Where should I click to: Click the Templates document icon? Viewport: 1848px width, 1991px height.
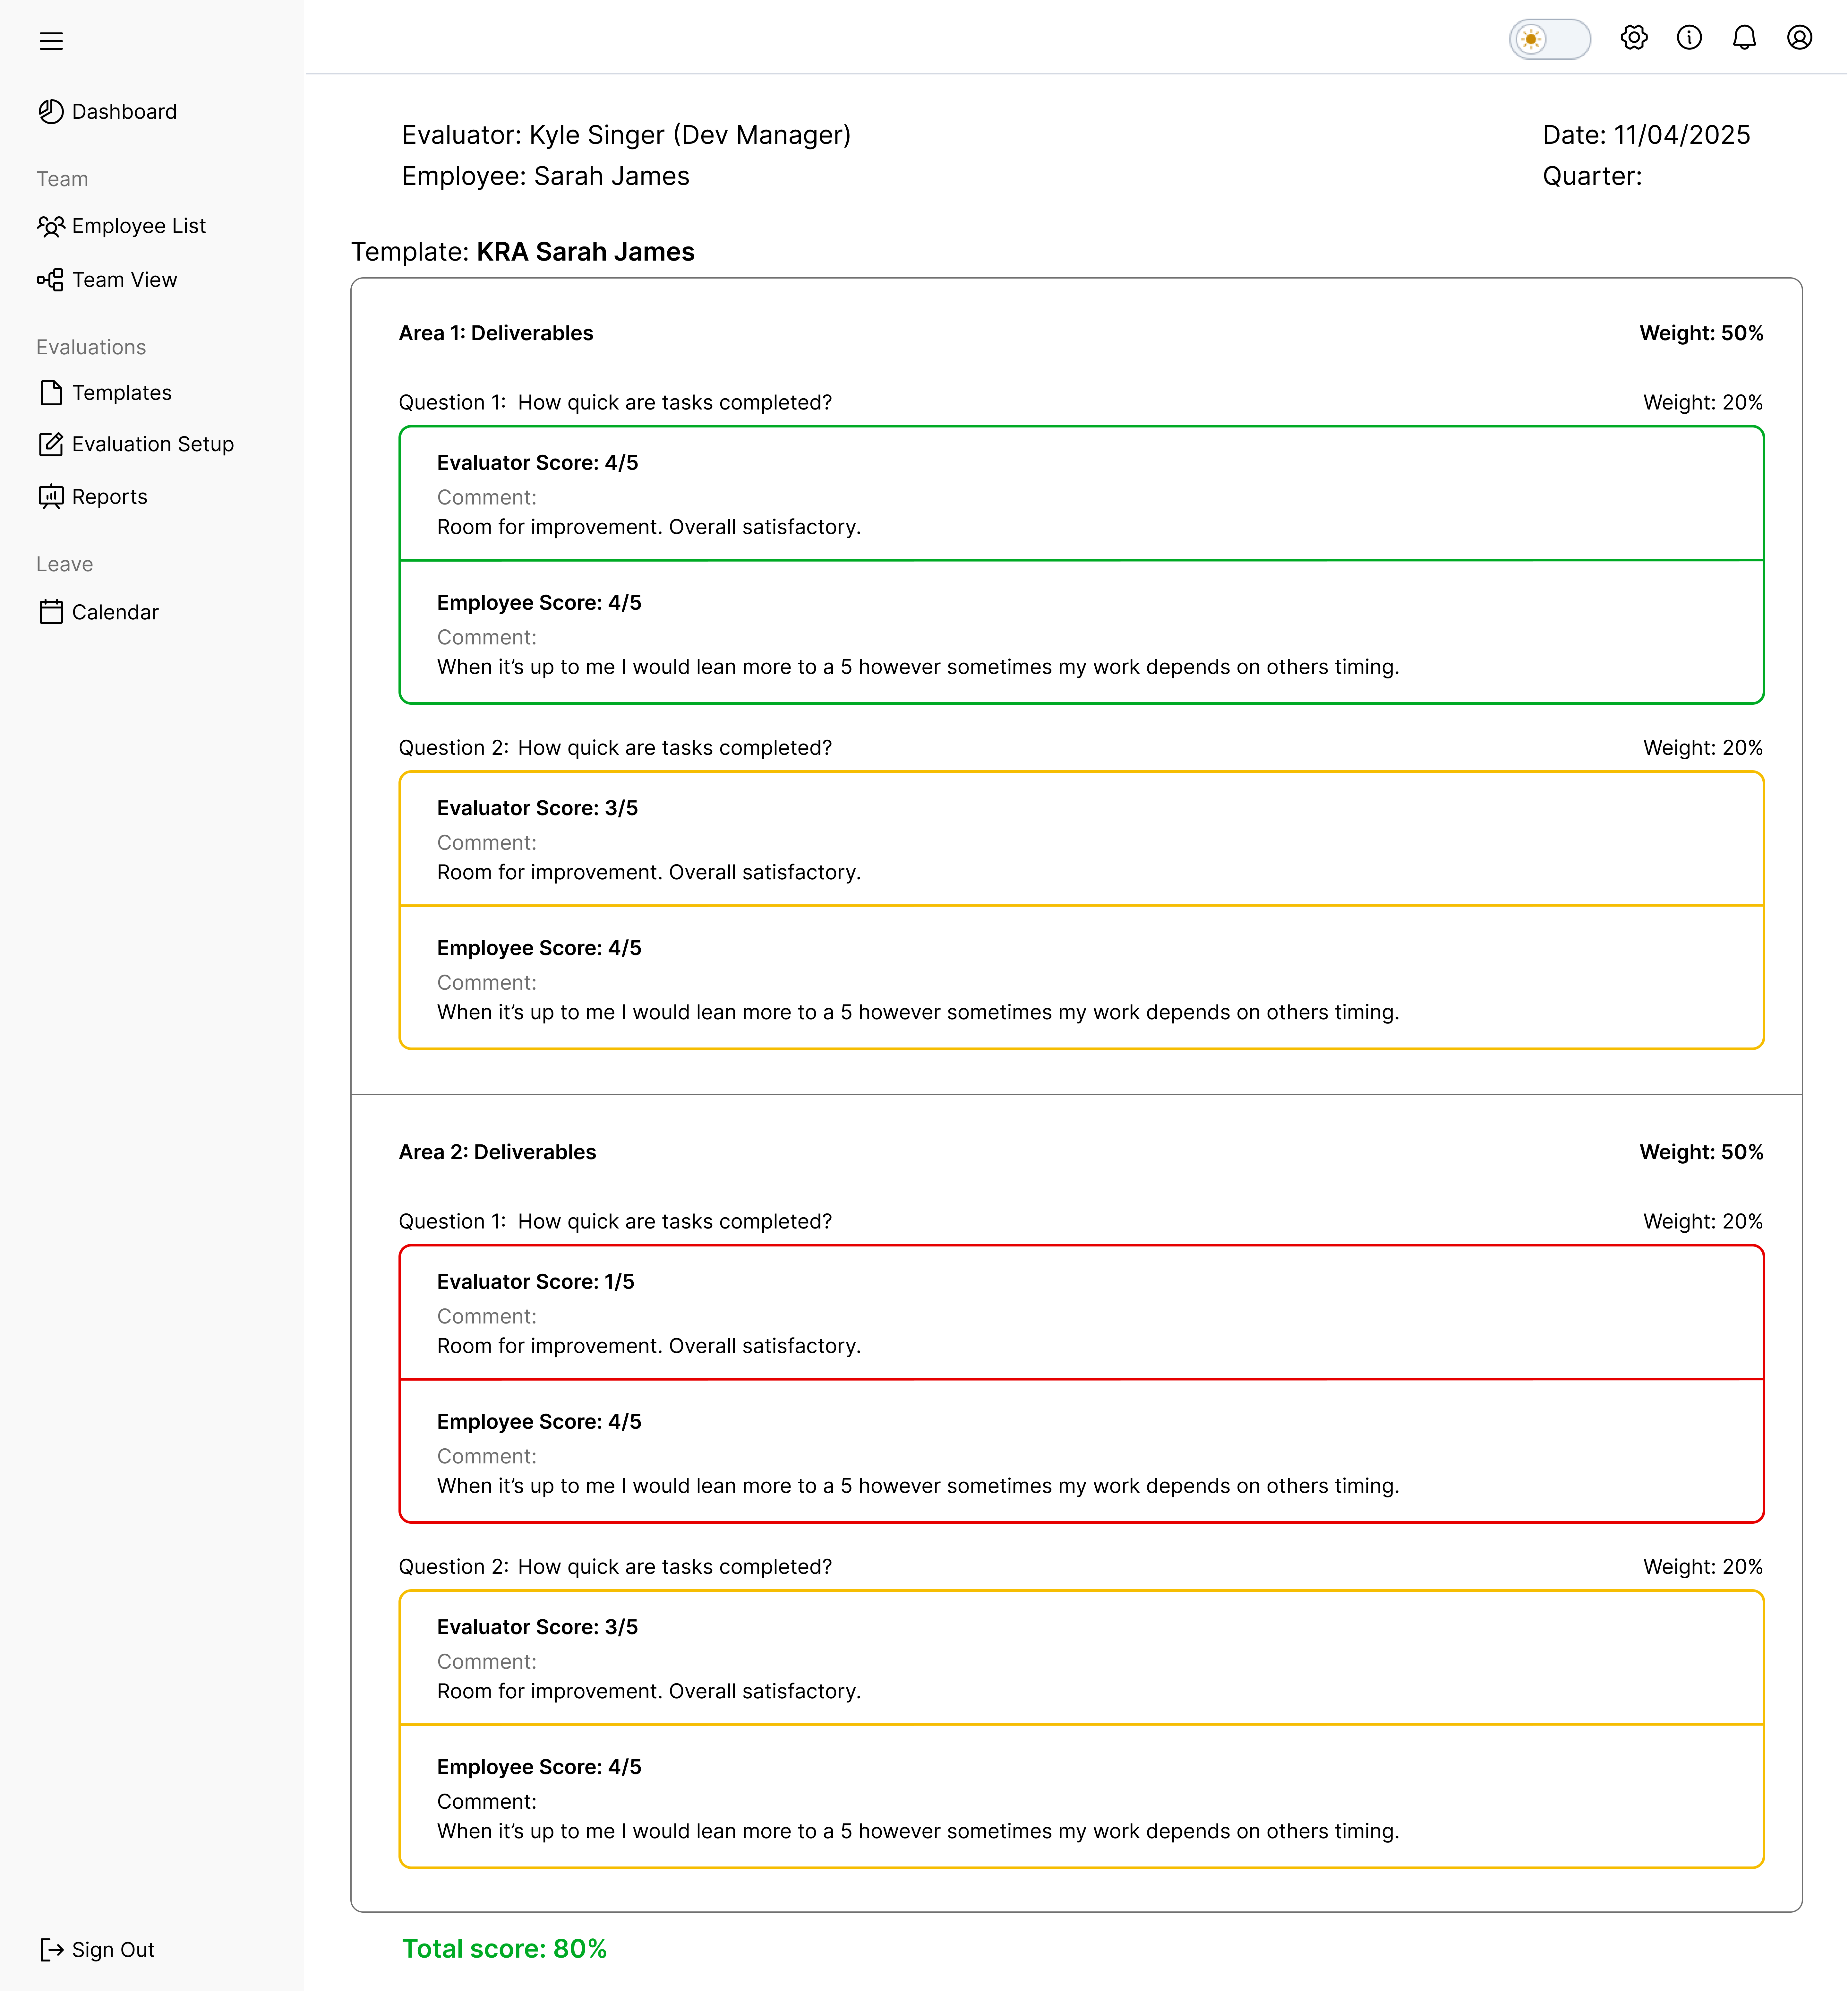coord(51,393)
